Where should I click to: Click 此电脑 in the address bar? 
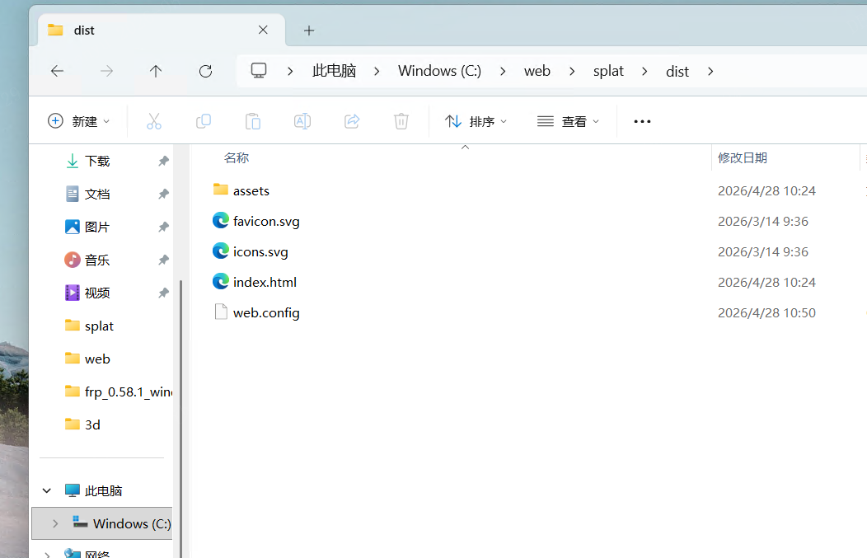(x=334, y=71)
